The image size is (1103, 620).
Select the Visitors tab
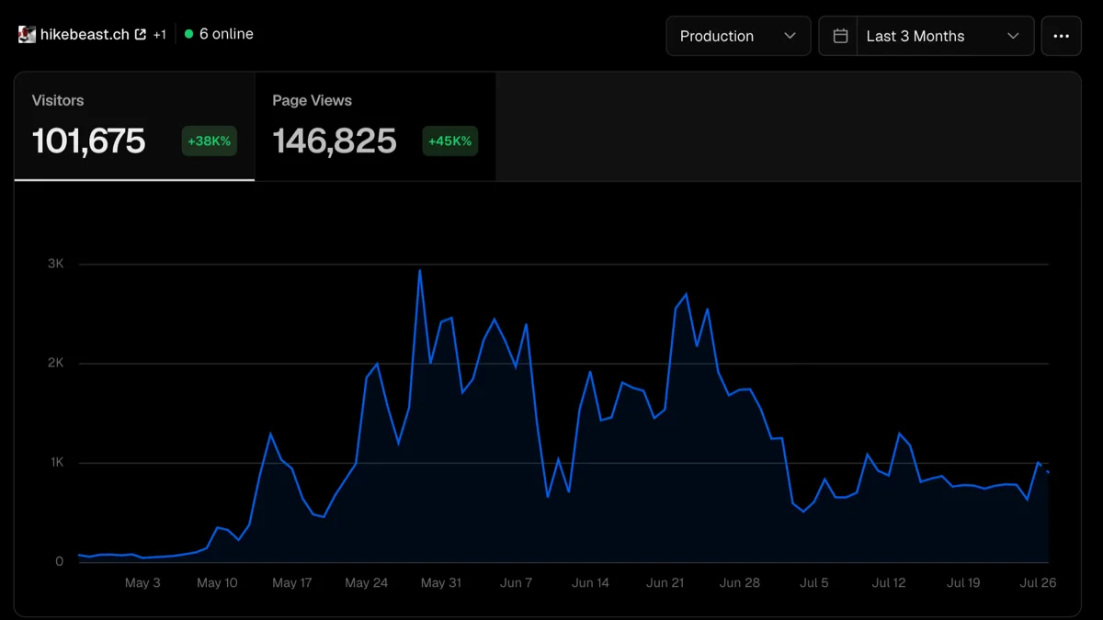pos(134,127)
